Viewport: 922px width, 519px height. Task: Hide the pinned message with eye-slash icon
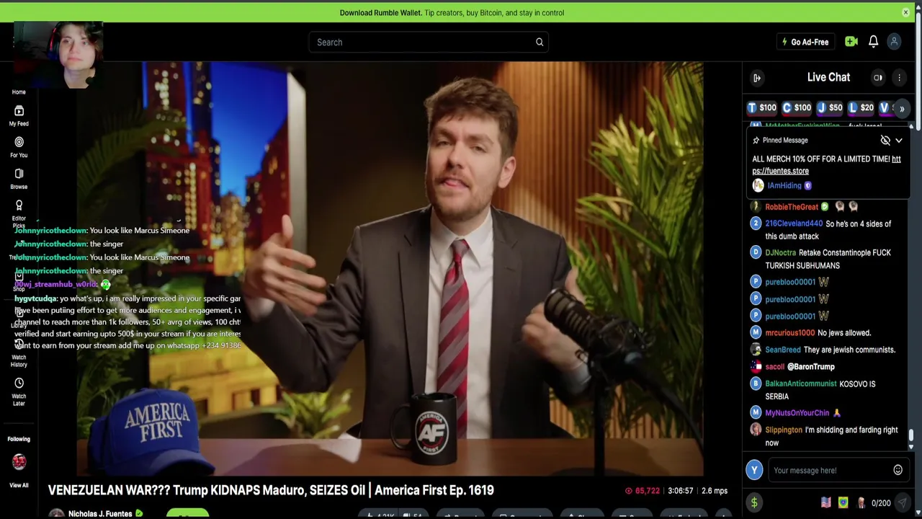point(885,141)
